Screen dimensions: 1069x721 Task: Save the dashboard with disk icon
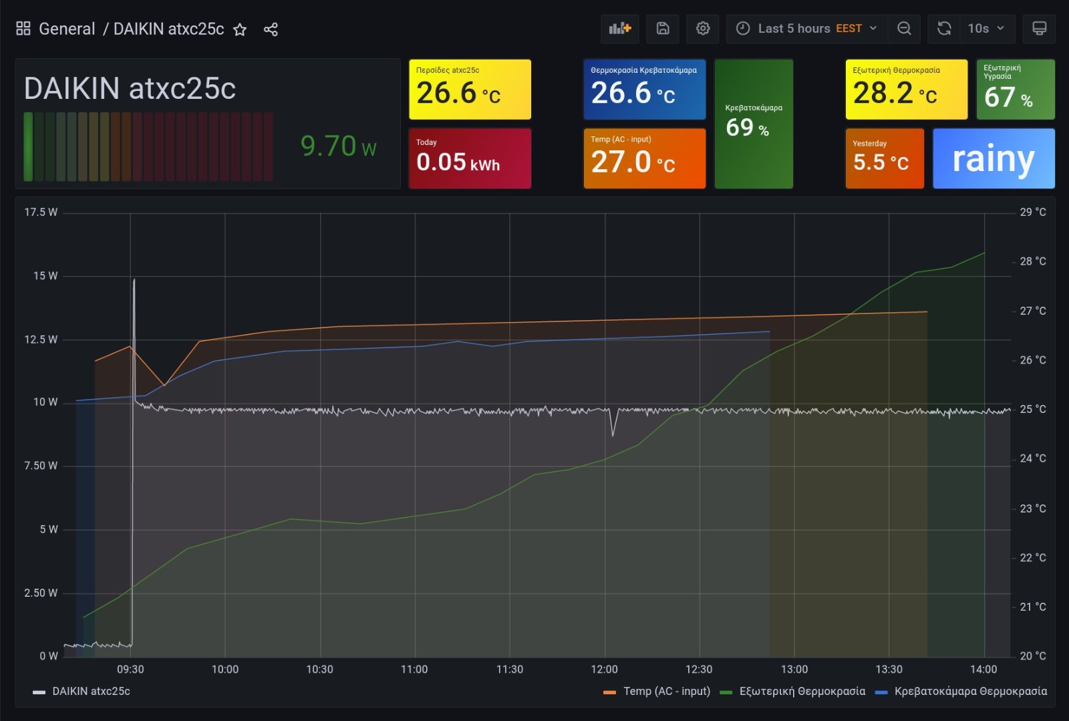tap(663, 29)
